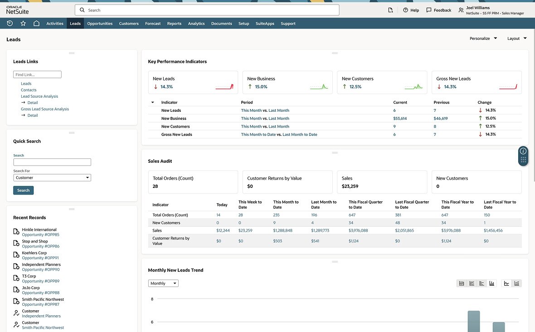Click the create new document icon
This screenshot has height=332, width=535.
tap(390, 10)
